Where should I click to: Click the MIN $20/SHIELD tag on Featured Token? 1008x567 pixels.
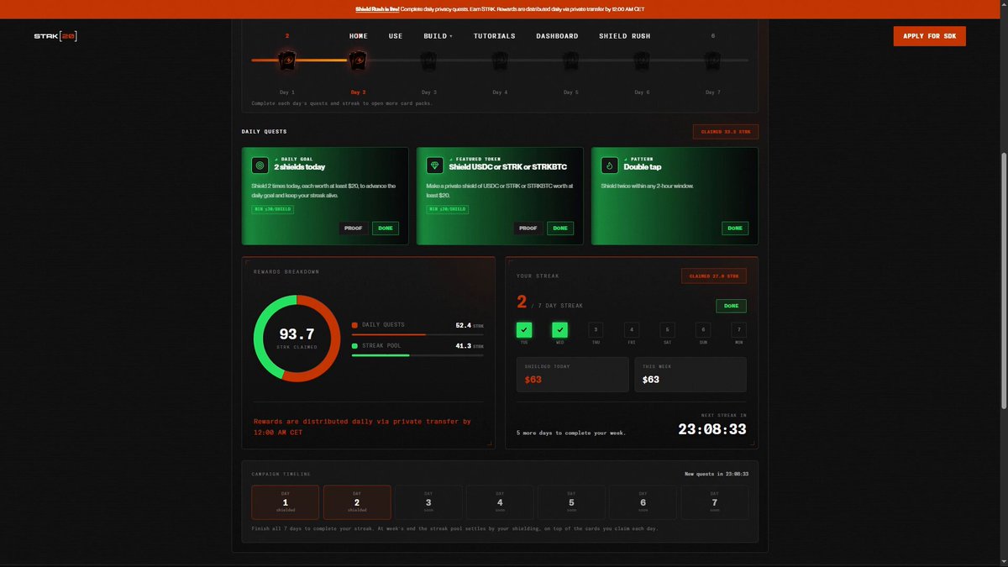click(x=447, y=209)
